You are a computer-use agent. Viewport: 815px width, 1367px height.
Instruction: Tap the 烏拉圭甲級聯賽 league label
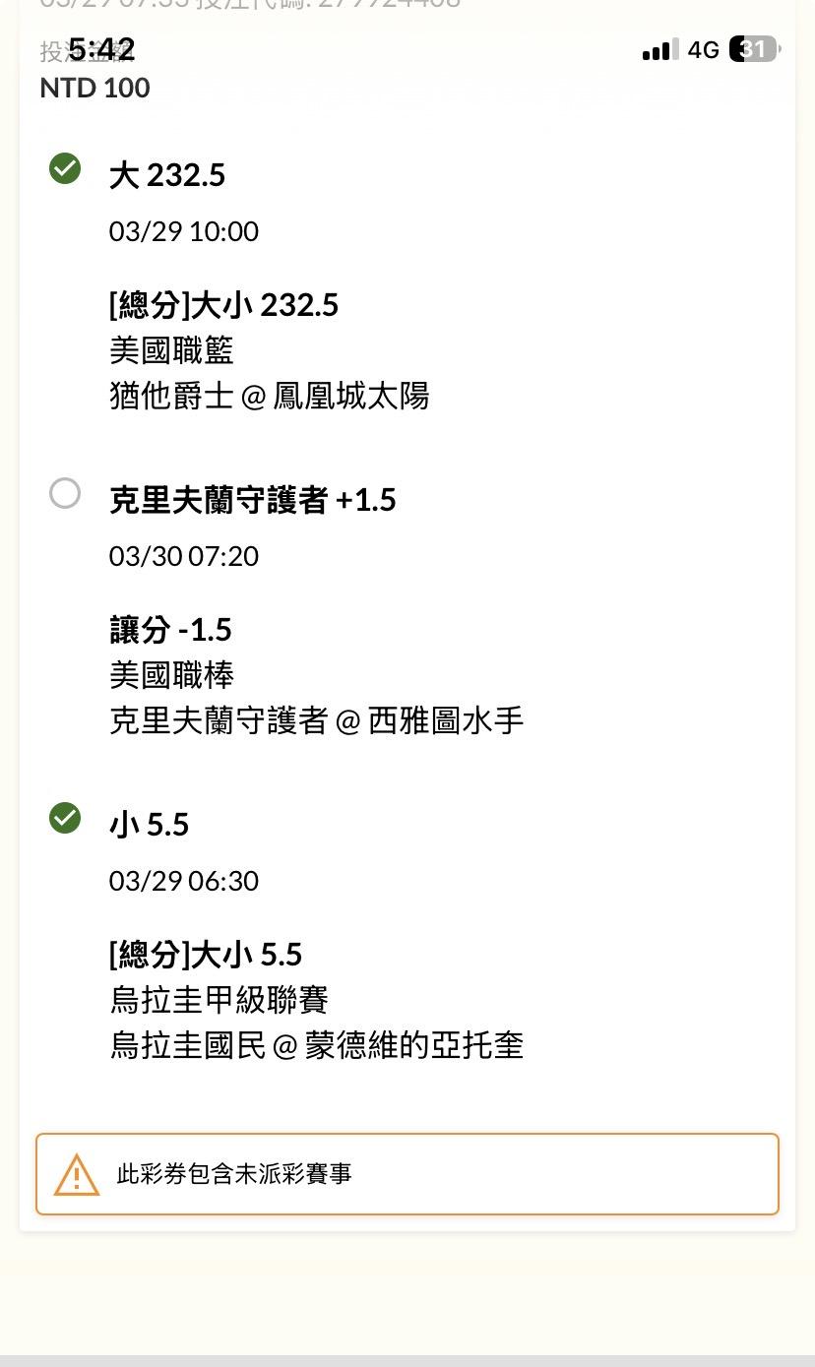[x=219, y=1000]
